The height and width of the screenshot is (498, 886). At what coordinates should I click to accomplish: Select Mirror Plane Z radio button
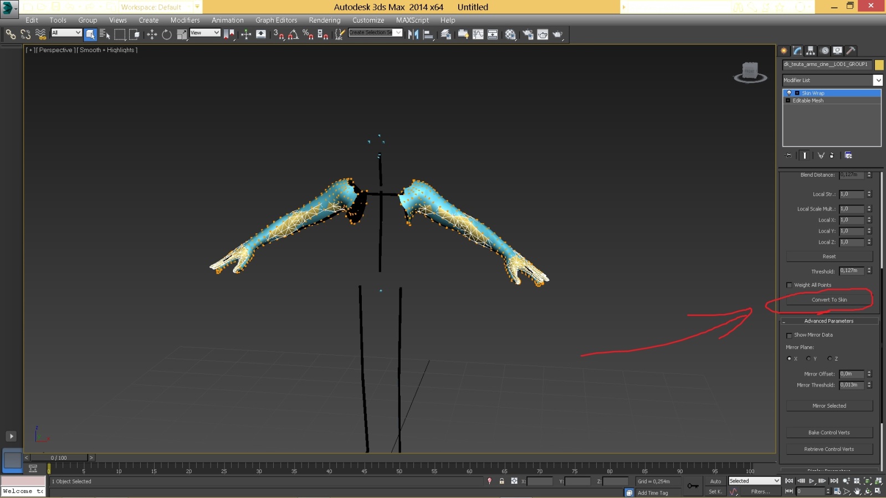coord(829,359)
